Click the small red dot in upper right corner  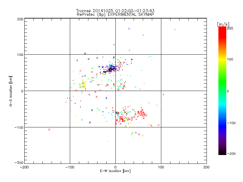pyautogui.click(x=175, y=29)
